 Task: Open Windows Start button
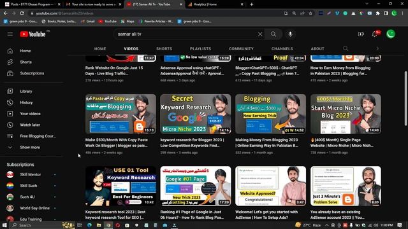(x=4, y=225)
